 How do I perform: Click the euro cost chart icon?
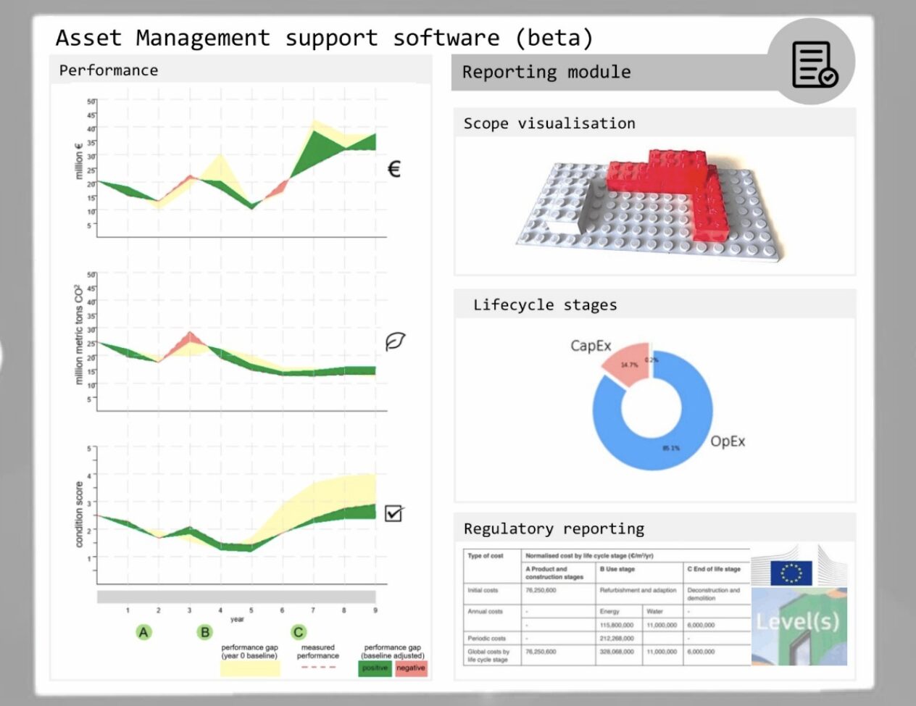(394, 169)
